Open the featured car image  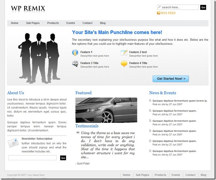[x=106, y=110]
